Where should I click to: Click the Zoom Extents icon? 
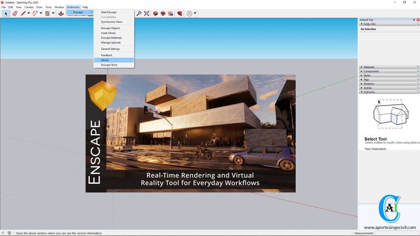coord(146,13)
